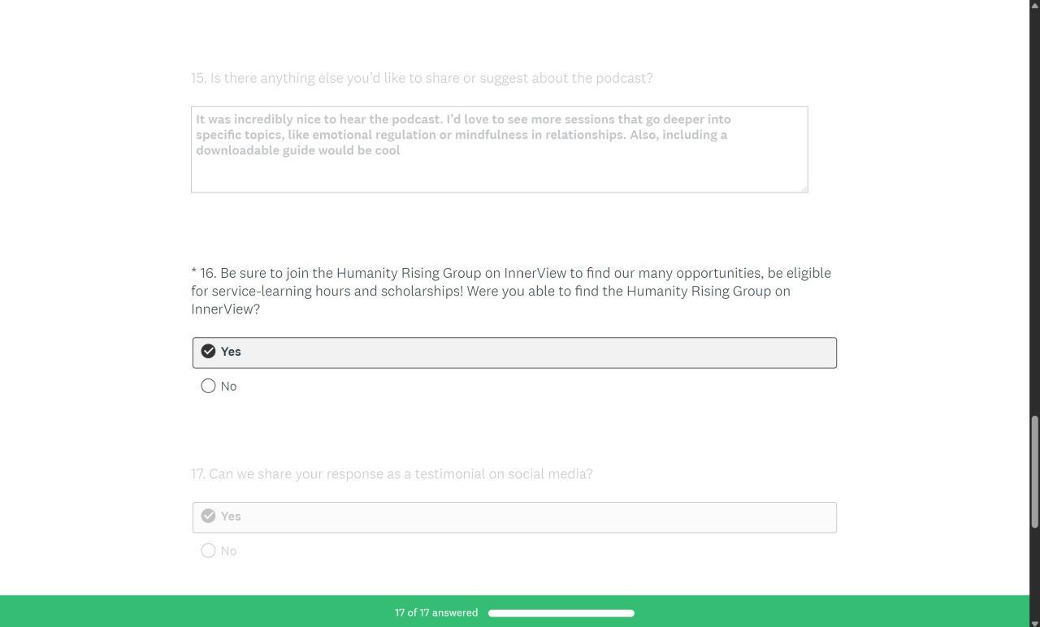This screenshot has width=1040, height=627.
Task: Click question 16 text about Humanity Rising Group
Action: (510, 291)
